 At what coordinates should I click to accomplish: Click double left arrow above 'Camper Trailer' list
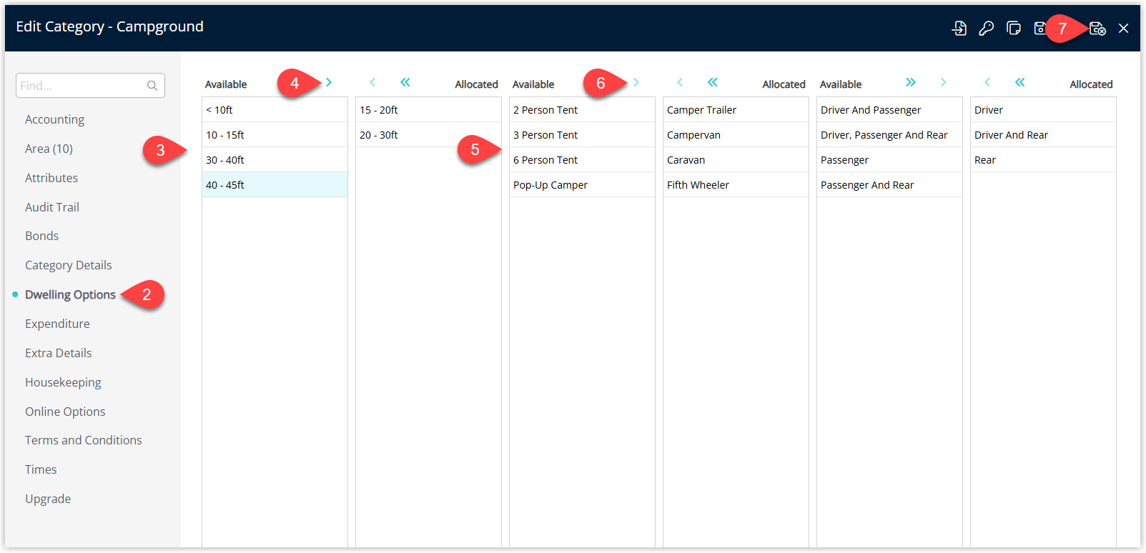pyautogui.click(x=713, y=82)
